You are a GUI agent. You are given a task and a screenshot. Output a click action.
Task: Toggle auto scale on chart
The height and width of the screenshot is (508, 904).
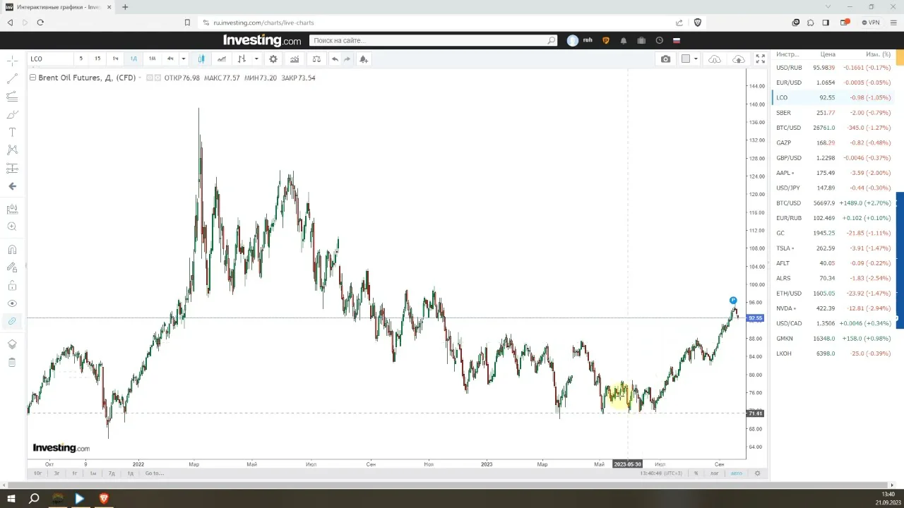tap(737, 473)
